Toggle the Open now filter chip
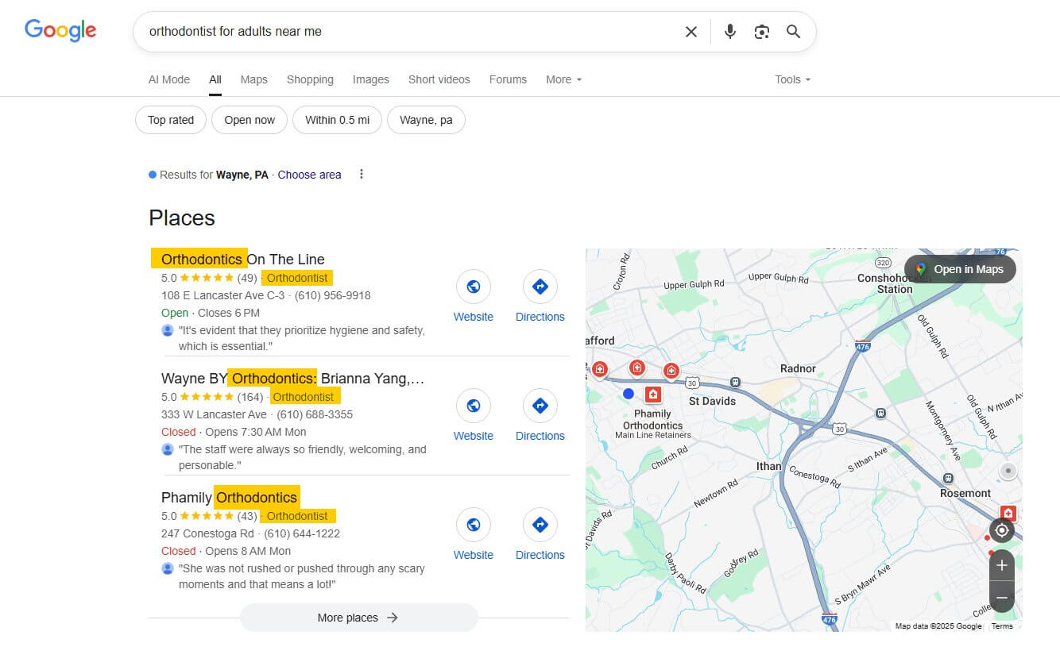The width and height of the screenshot is (1060, 666). pyautogui.click(x=250, y=120)
